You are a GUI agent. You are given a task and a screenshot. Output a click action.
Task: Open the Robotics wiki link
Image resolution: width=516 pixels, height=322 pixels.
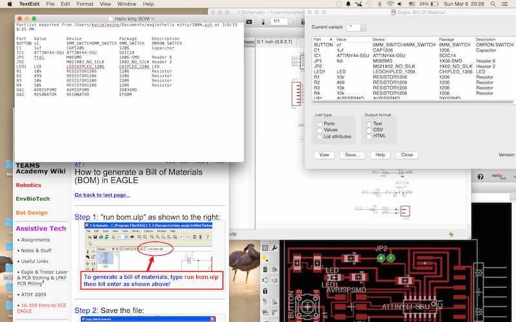(x=28, y=185)
